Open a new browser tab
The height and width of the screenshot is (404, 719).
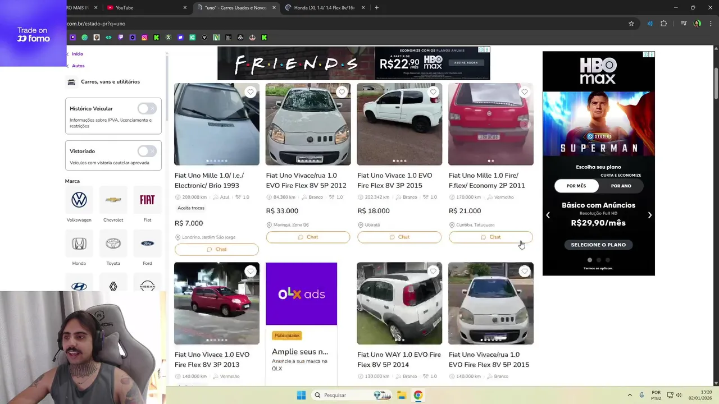(376, 8)
